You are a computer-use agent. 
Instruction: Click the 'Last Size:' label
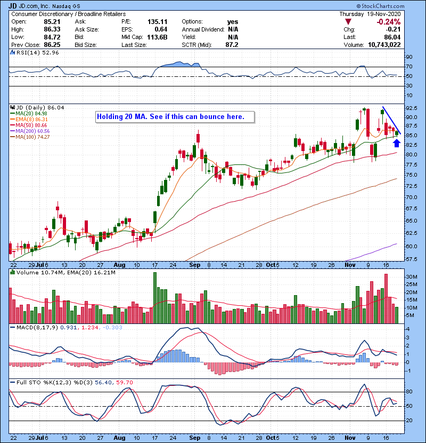point(134,45)
